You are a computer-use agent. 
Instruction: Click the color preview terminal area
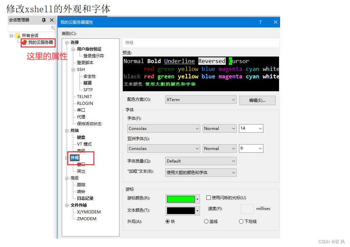point(201,74)
